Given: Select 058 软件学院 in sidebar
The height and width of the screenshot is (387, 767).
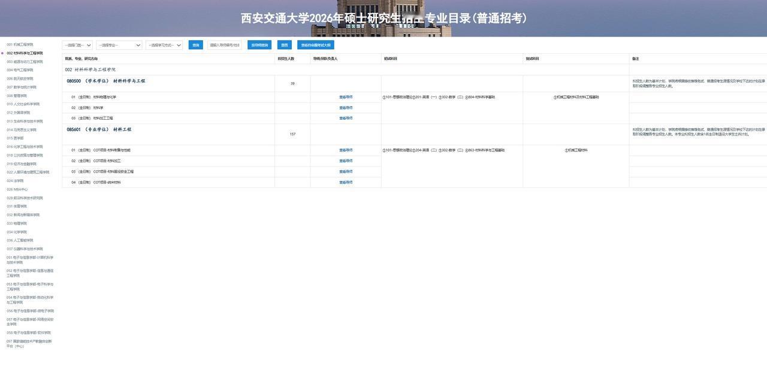Looking at the screenshot, I should (x=29, y=332).
